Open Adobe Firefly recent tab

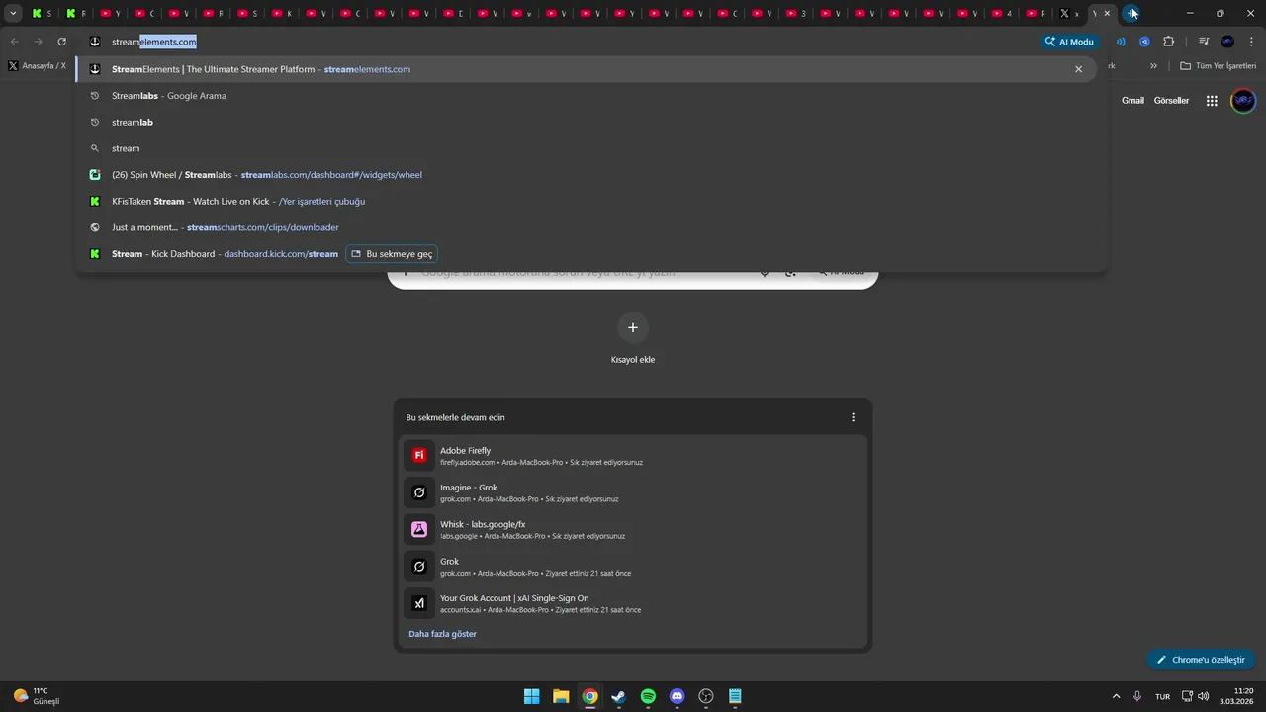pos(633,455)
